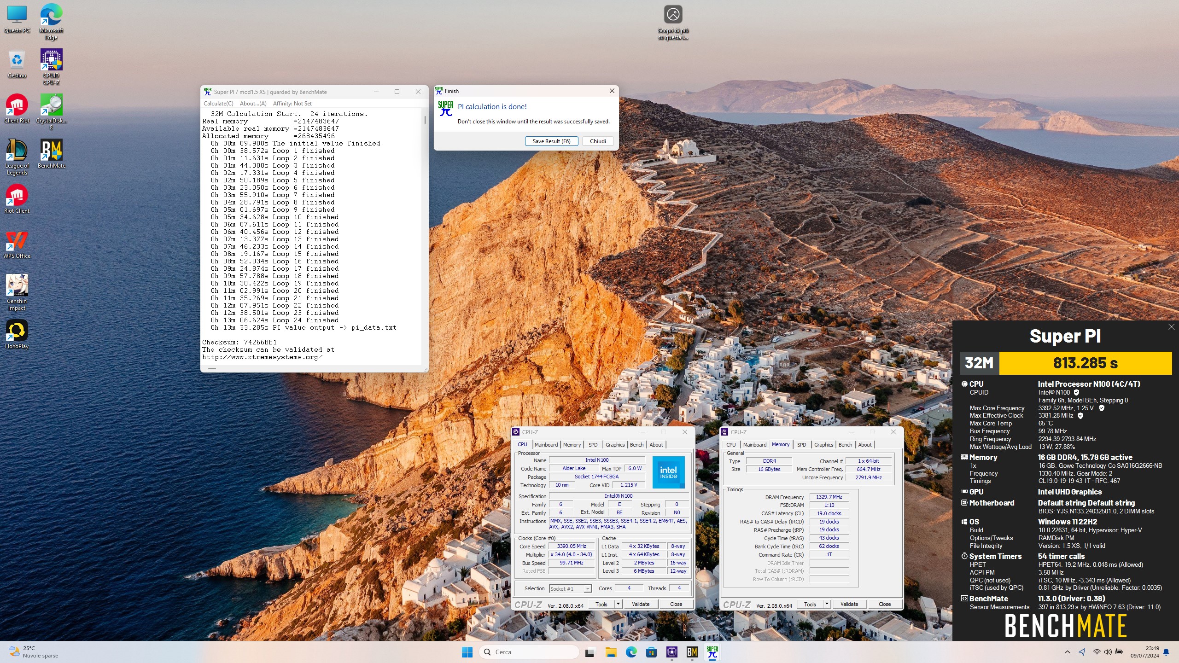Launch the HoYoPlay desktop shortcut
The image size is (1179, 663).
point(17,334)
